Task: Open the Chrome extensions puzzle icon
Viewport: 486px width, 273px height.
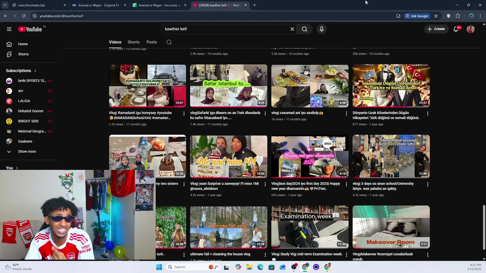Action: [458, 16]
